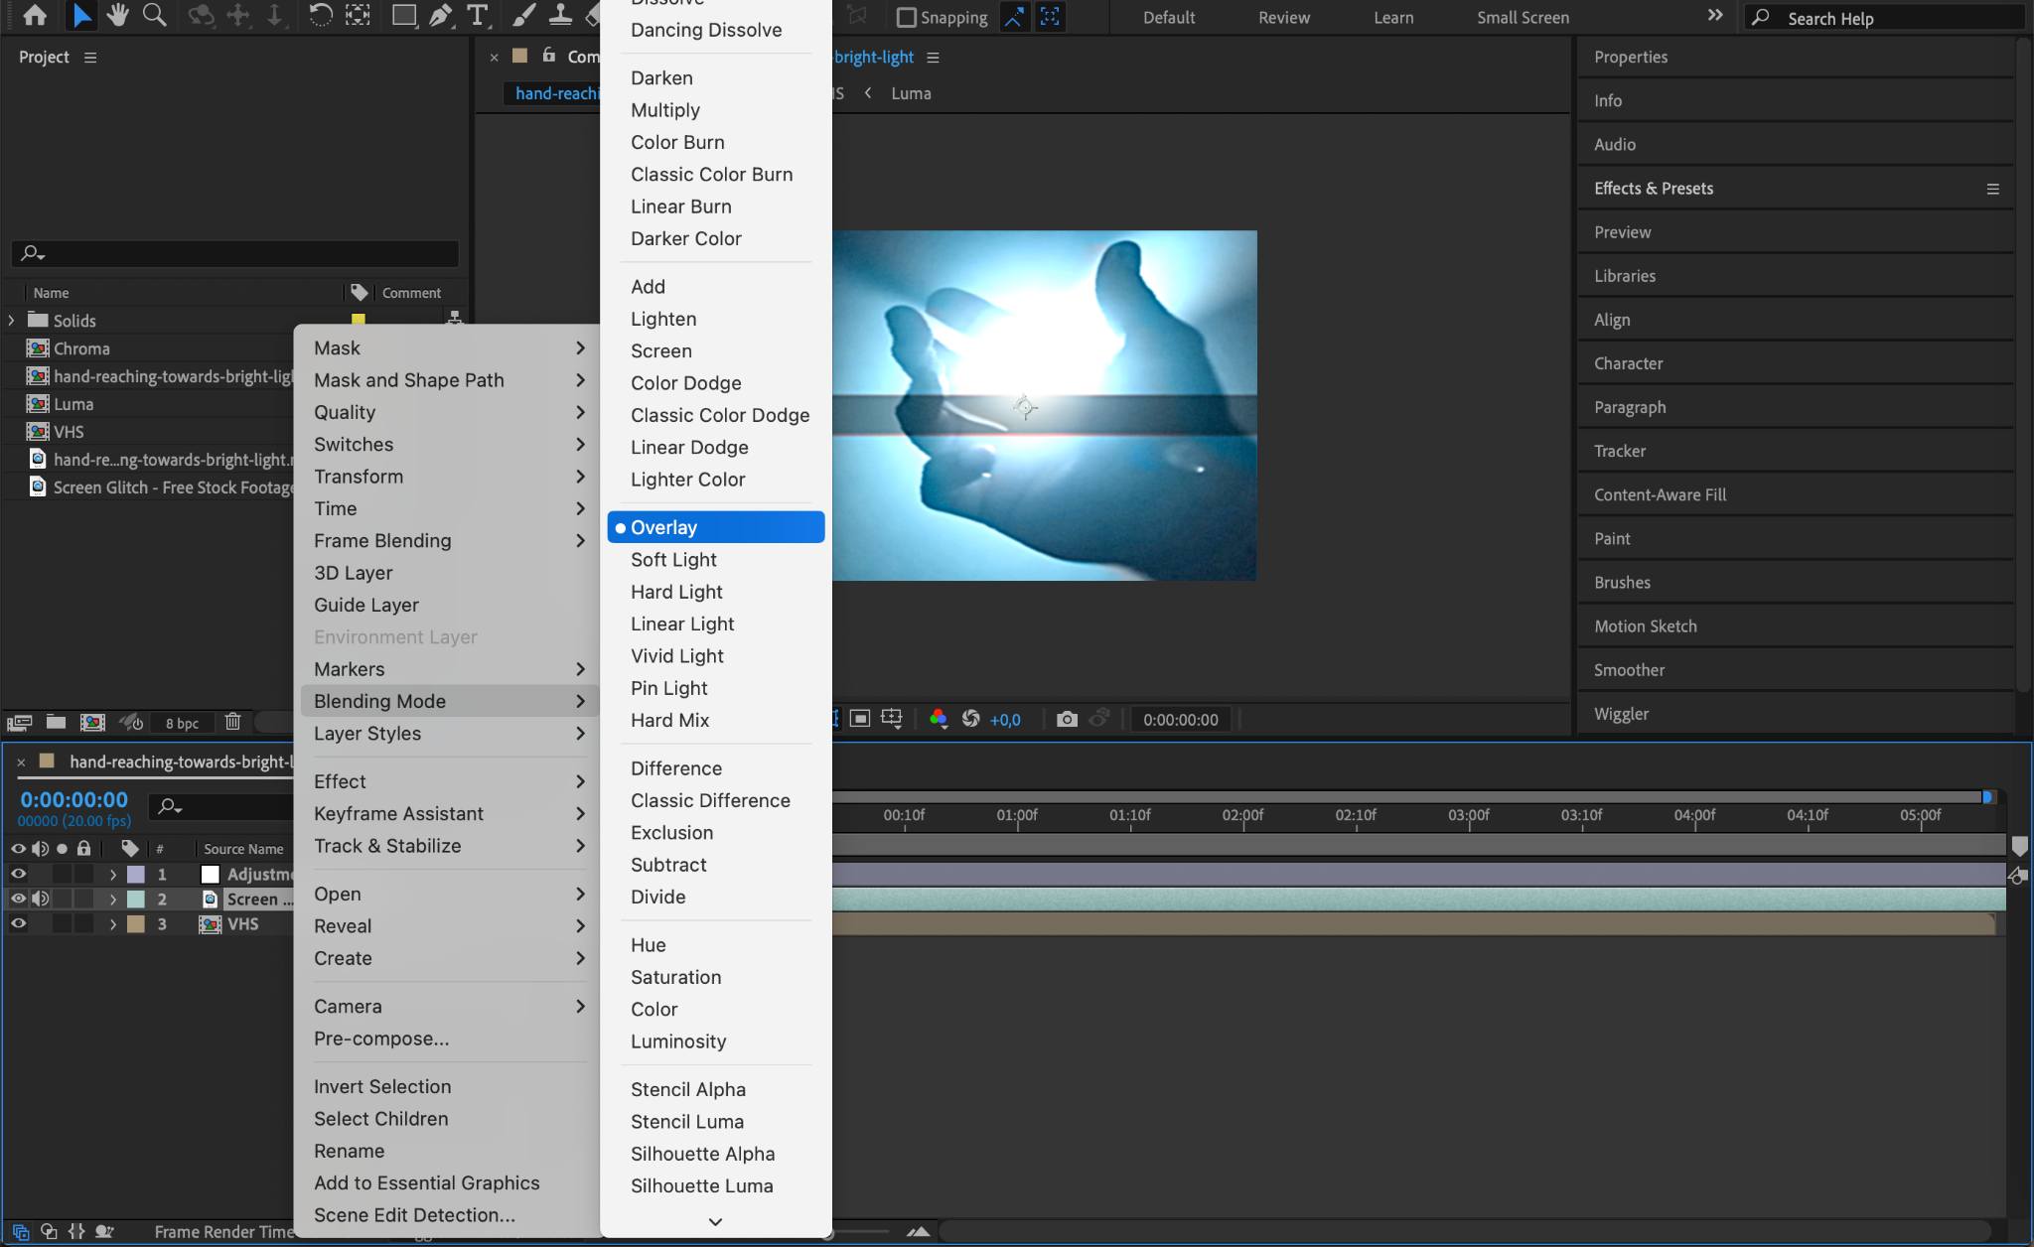Select the Zoom tool in toolbar

point(154,15)
